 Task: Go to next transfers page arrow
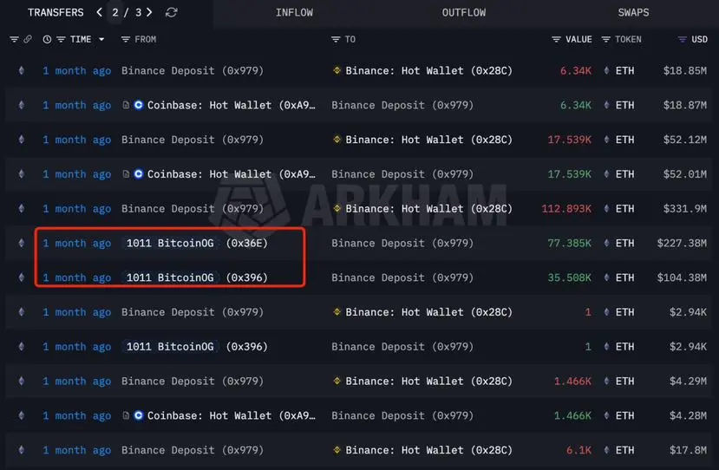(149, 12)
